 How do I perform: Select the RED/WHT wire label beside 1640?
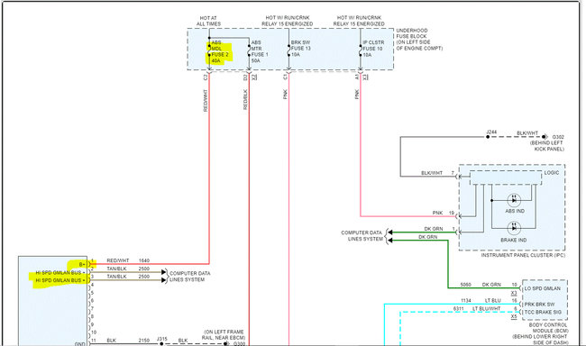point(118,260)
